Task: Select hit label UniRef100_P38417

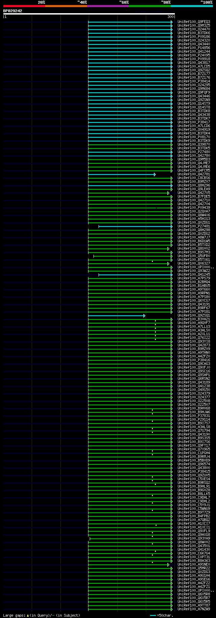Action: (194, 122)
